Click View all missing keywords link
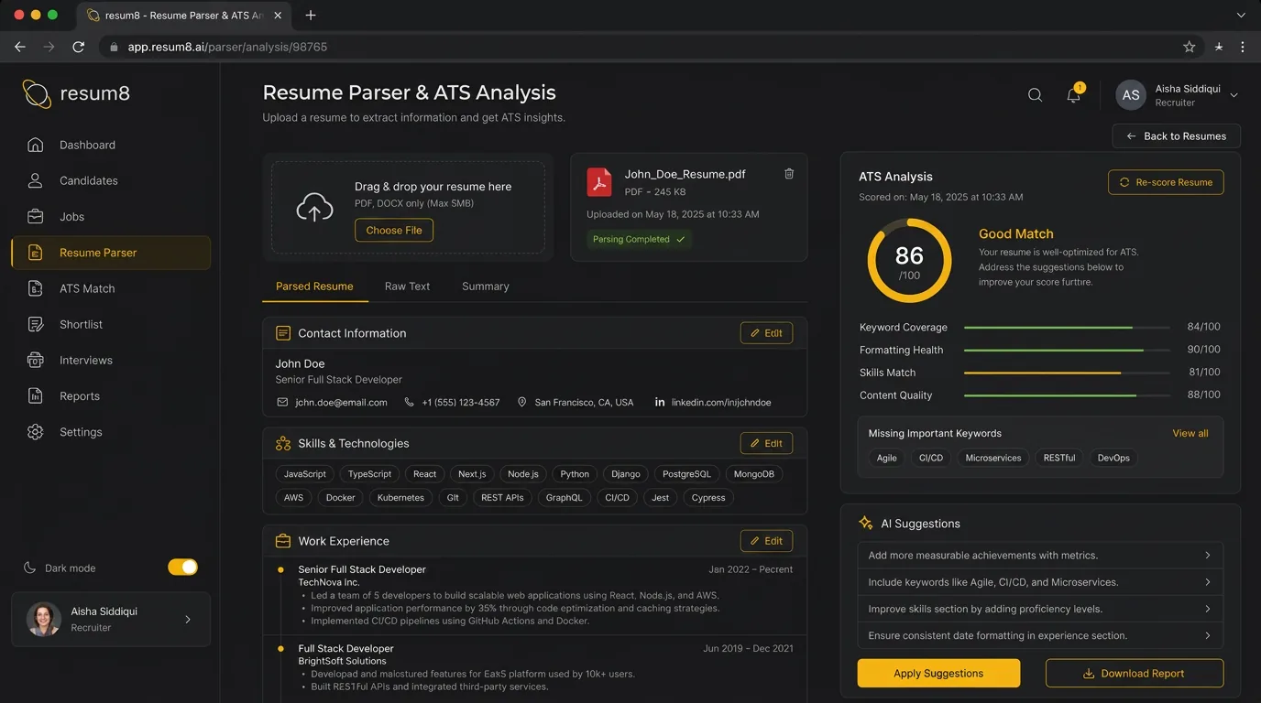 (1190, 434)
